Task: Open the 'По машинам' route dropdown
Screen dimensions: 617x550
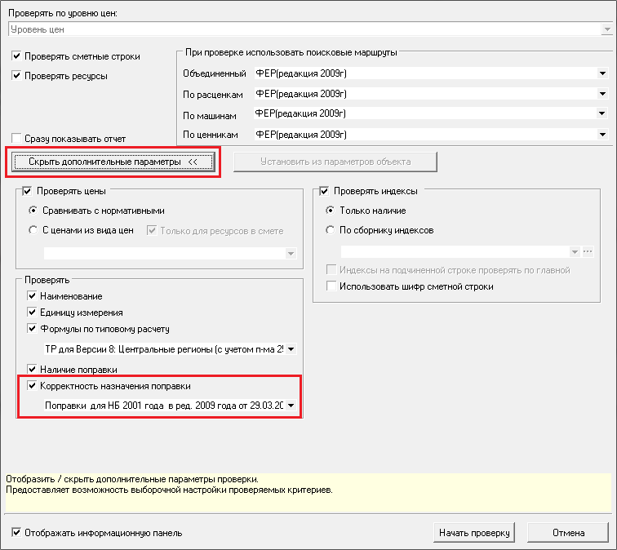Action: pyautogui.click(x=602, y=114)
